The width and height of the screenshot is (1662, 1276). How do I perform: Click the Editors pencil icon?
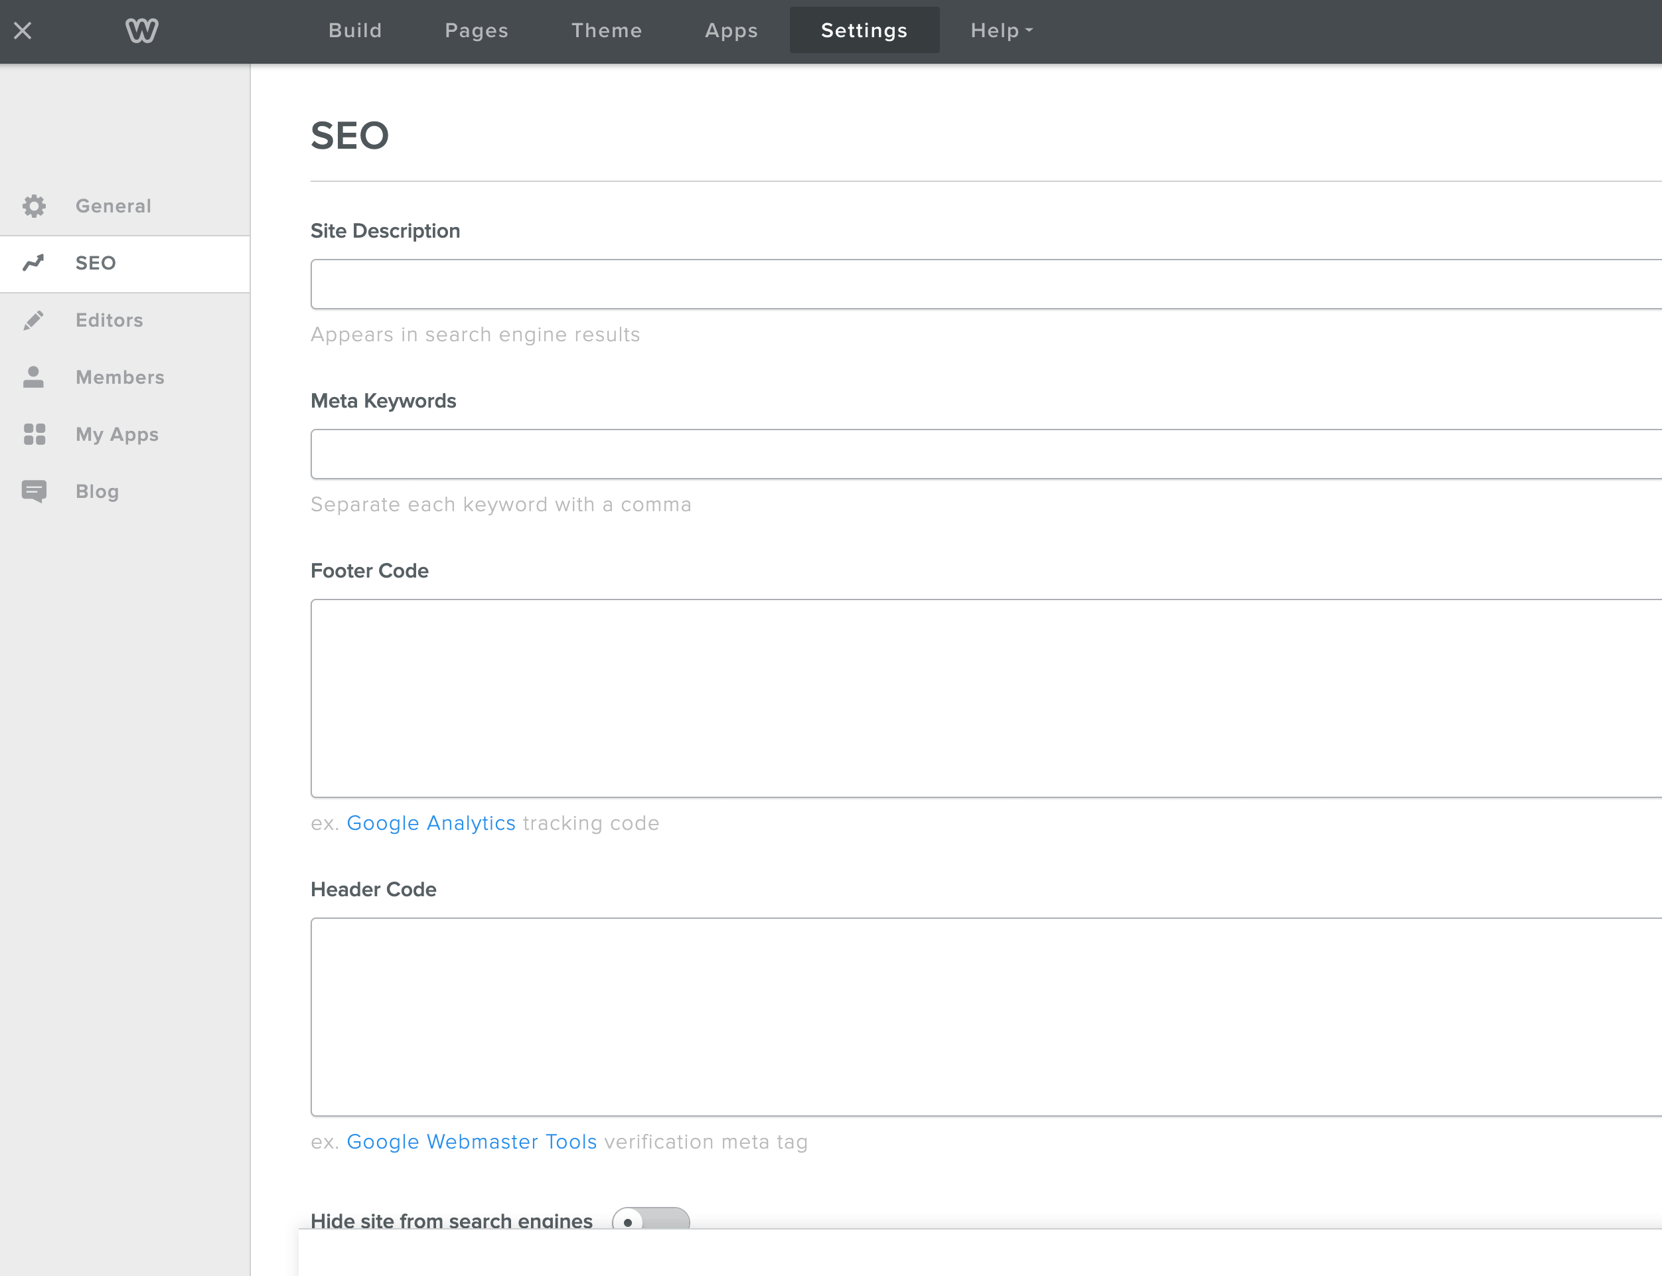click(33, 319)
